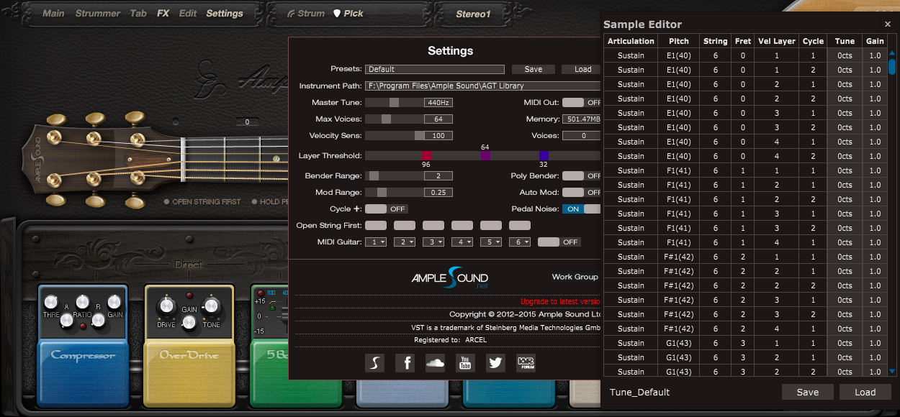Open the first MIDI Guitar channel dropdown
Viewport: 900px width, 417px height.
coord(375,242)
